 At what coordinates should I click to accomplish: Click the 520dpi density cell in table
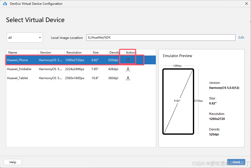point(113,60)
